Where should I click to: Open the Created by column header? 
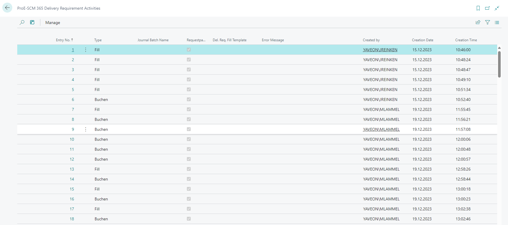tap(371, 40)
